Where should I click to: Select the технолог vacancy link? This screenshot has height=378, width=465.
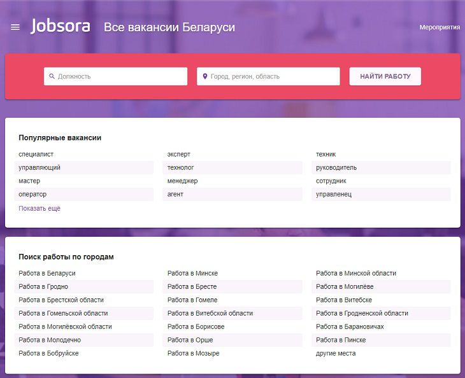tap(181, 167)
